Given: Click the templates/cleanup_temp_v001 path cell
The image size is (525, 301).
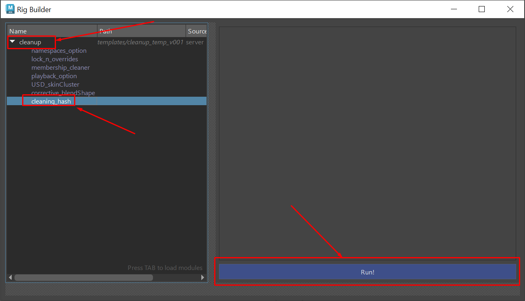Looking at the screenshot, I should [141, 42].
